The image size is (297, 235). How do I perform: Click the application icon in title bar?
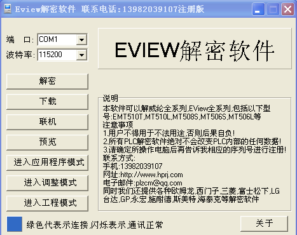click(8, 9)
